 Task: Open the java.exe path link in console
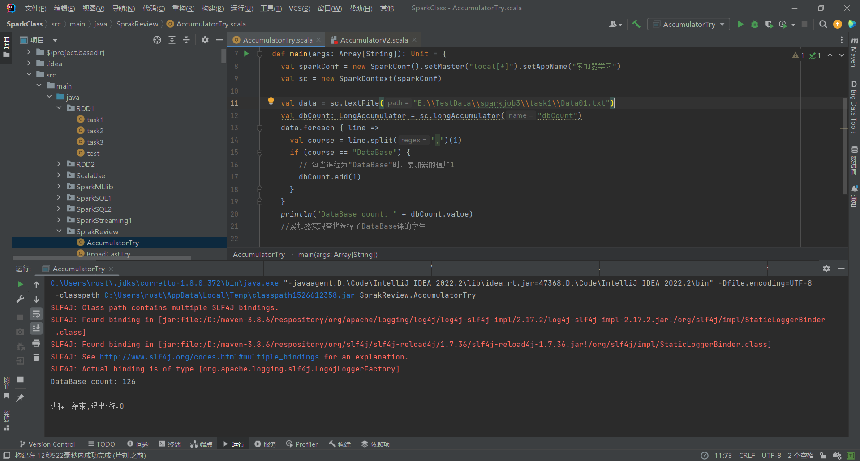(x=164, y=283)
